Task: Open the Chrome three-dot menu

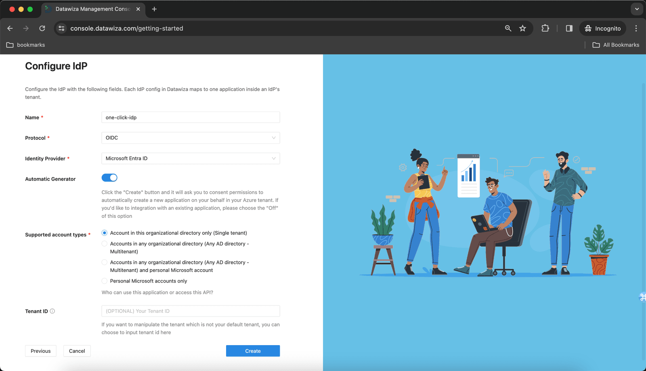Action: click(636, 28)
